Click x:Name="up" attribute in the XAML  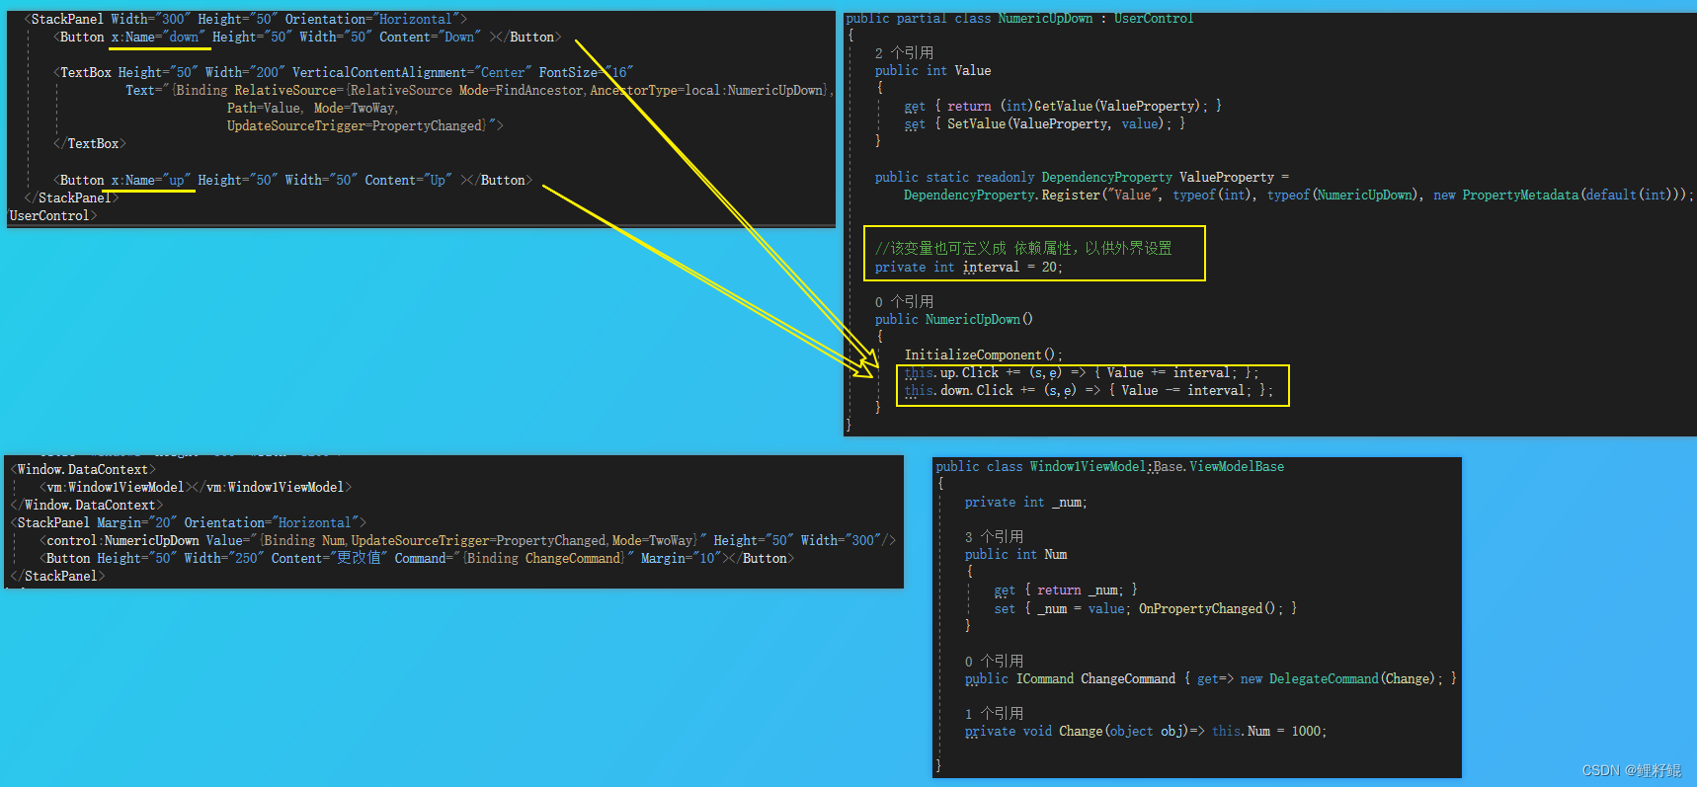[150, 180]
